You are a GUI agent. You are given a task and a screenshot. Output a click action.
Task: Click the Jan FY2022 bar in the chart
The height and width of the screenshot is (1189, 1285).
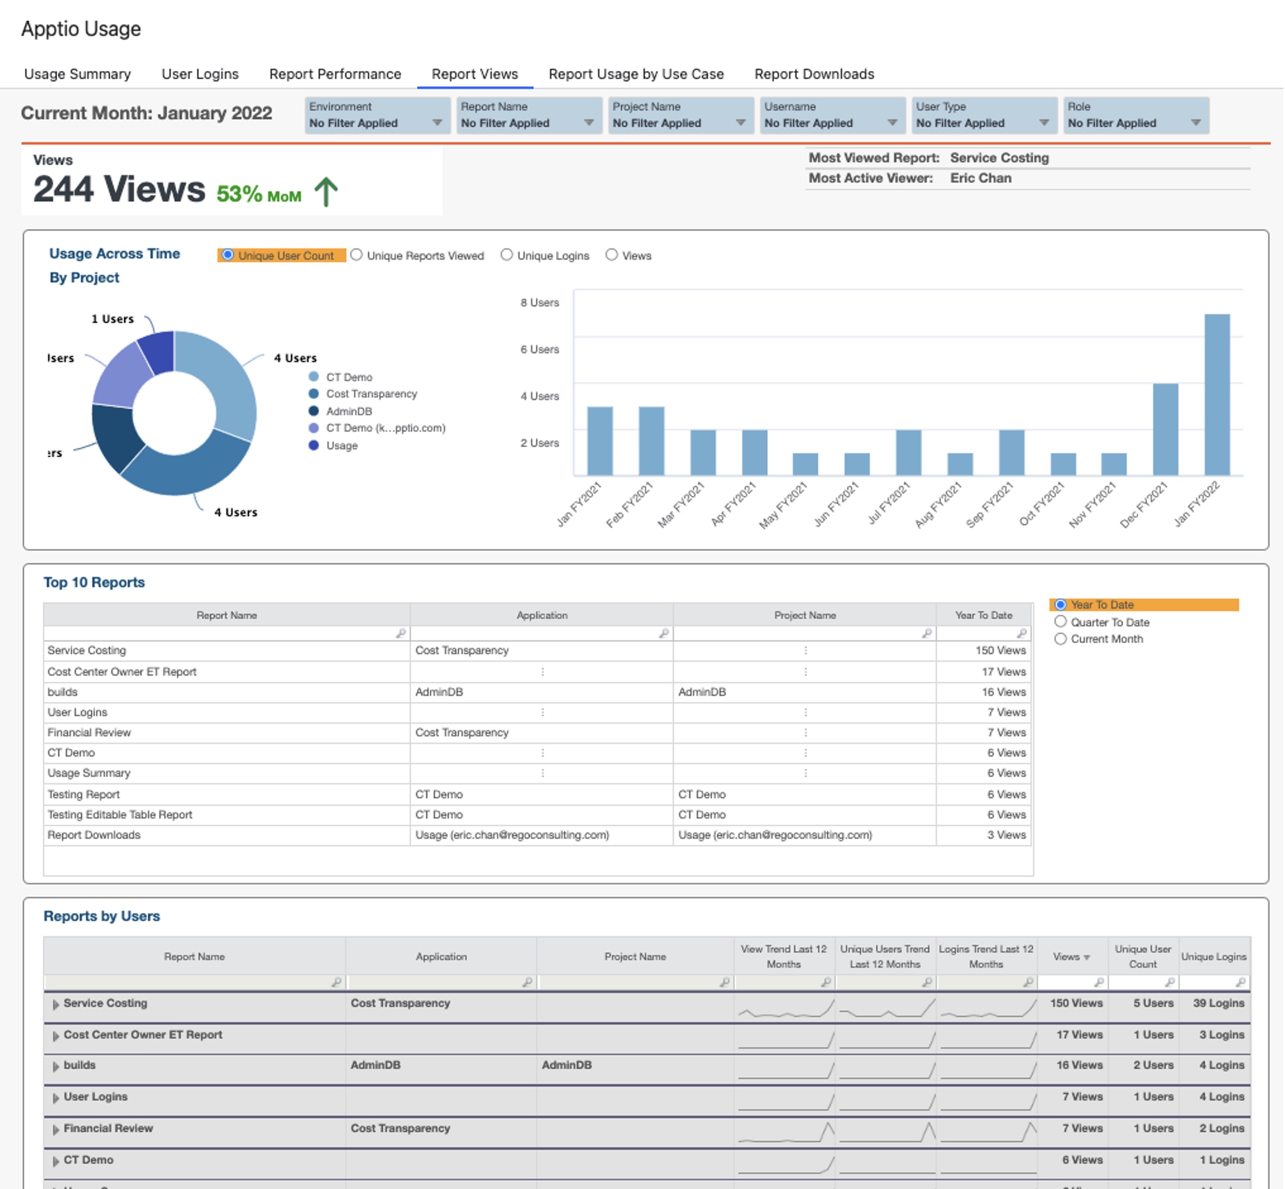pyautogui.click(x=1217, y=394)
